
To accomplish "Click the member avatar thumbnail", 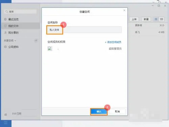I will [x=50, y=49].
